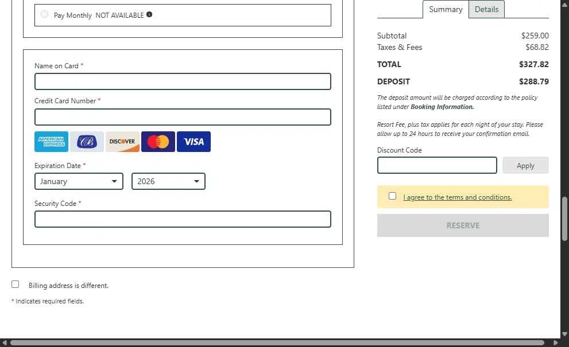Click the scroll left arrow
The width and height of the screenshot is (569, 347).
tap(4, 342)
